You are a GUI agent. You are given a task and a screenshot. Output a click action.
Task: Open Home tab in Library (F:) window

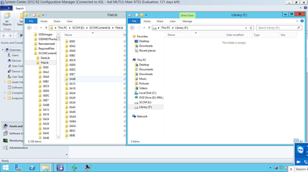[x=147, y=21]
